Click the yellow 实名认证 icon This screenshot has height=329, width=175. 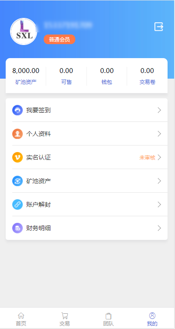[x=17, y=157]
